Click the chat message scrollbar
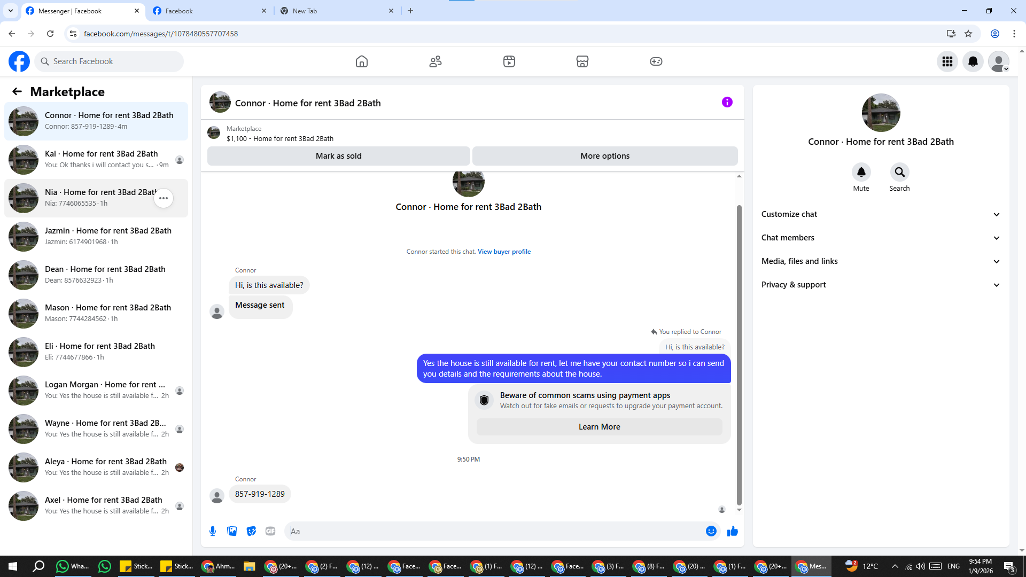Image resolution: width=1026 pixels, height=577 pixels. [739, 353]
